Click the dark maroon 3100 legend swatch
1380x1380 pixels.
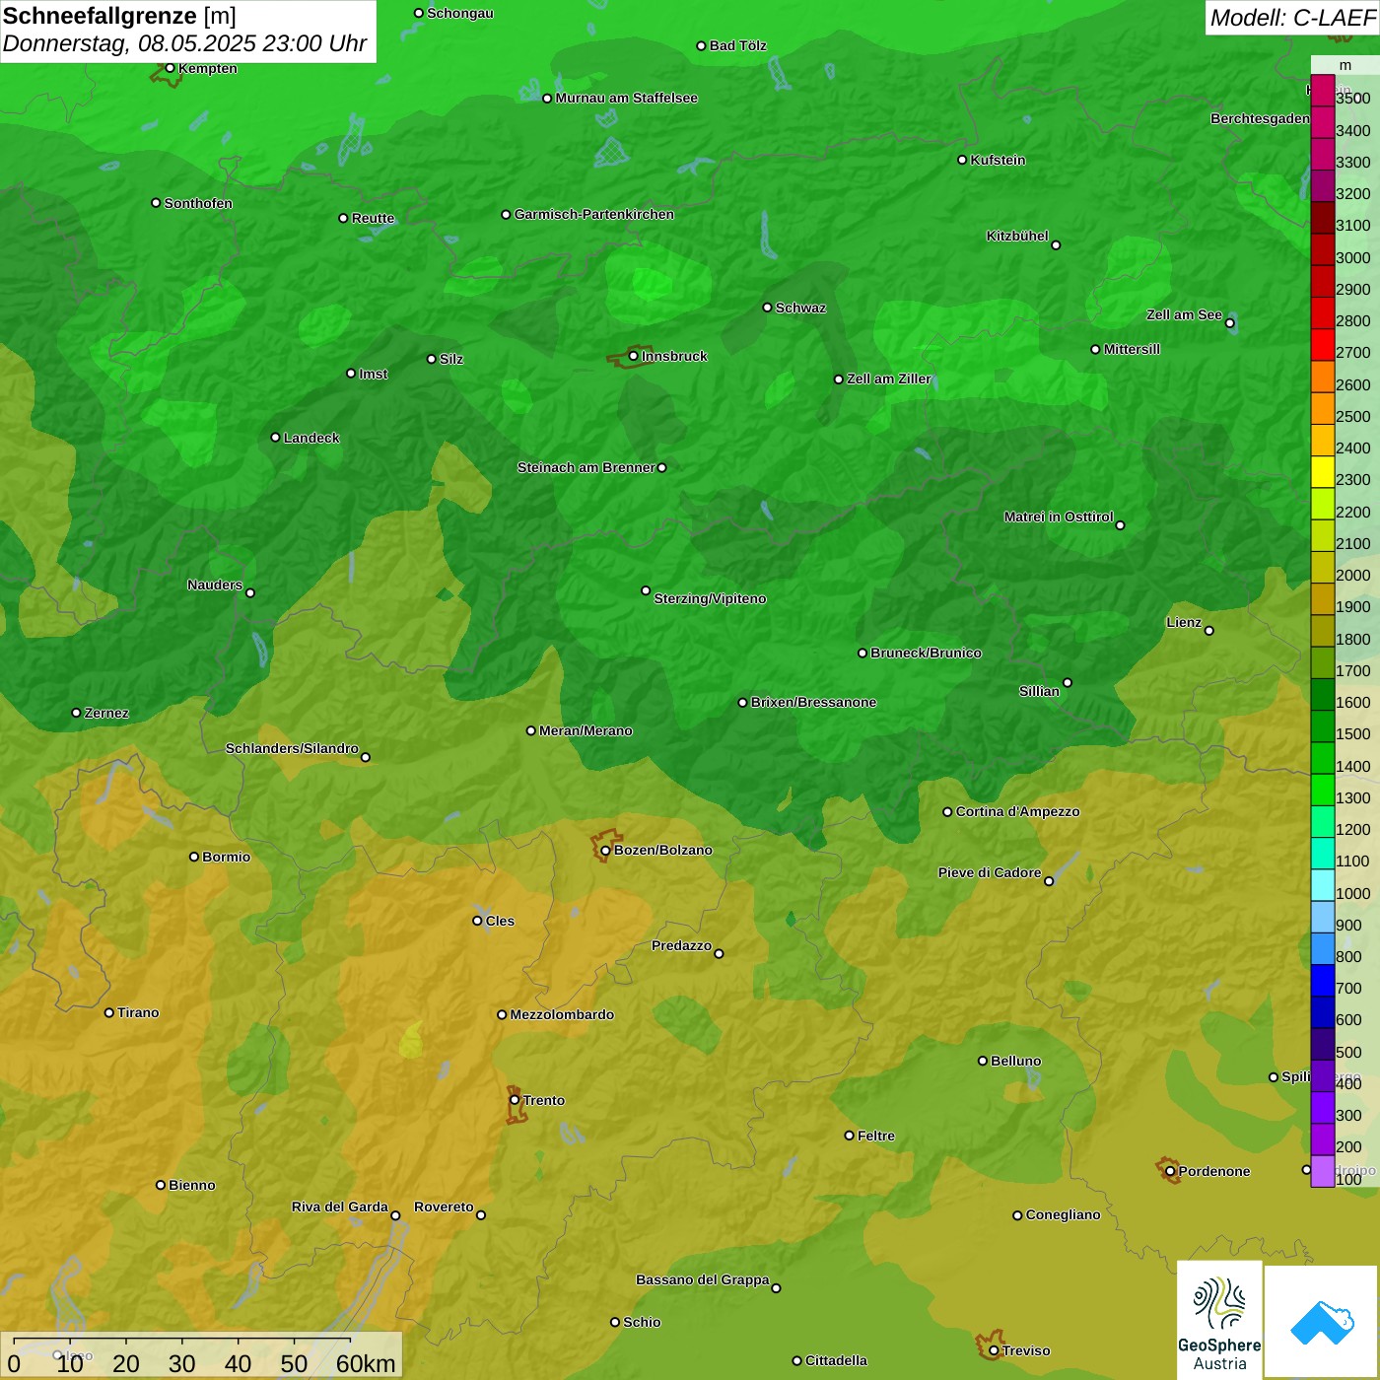pyautogui.click(x=1323, y=218)
